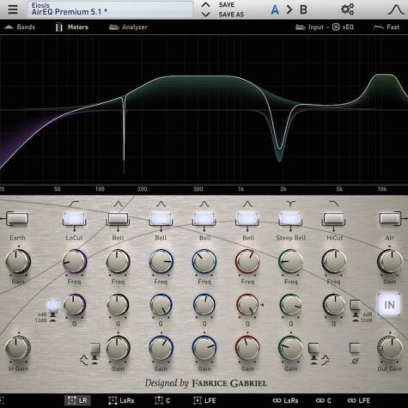The height and width of the screenshot is (408, 408).
Task: Copy A to B with arrow icon
Action: pos(289,9)
